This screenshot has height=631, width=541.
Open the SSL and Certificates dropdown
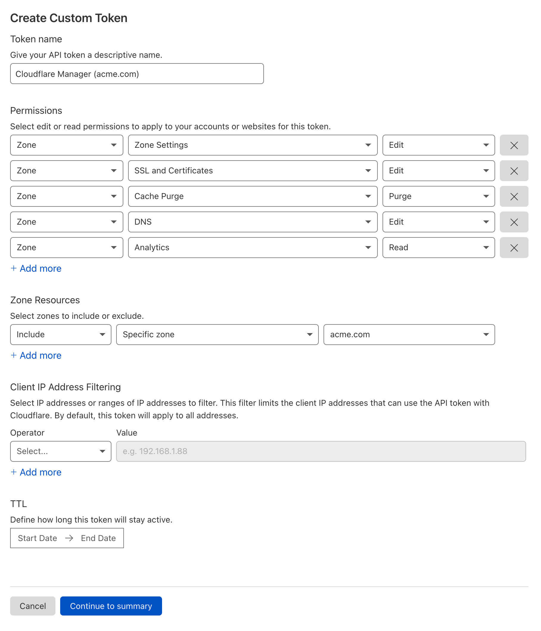click(253, 171)
